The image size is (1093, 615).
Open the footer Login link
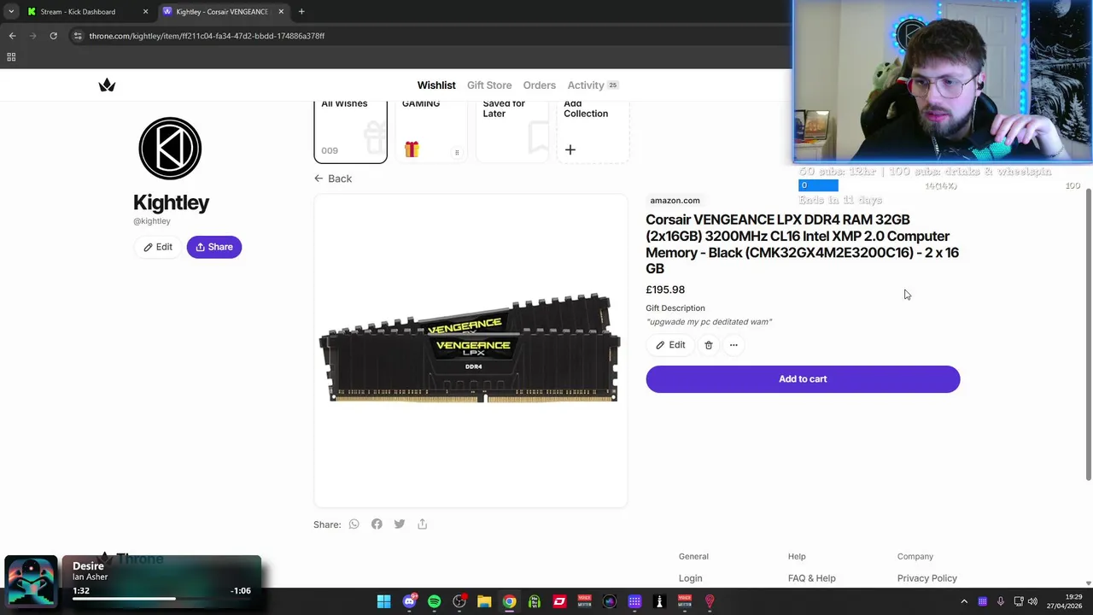click(691, 578)
